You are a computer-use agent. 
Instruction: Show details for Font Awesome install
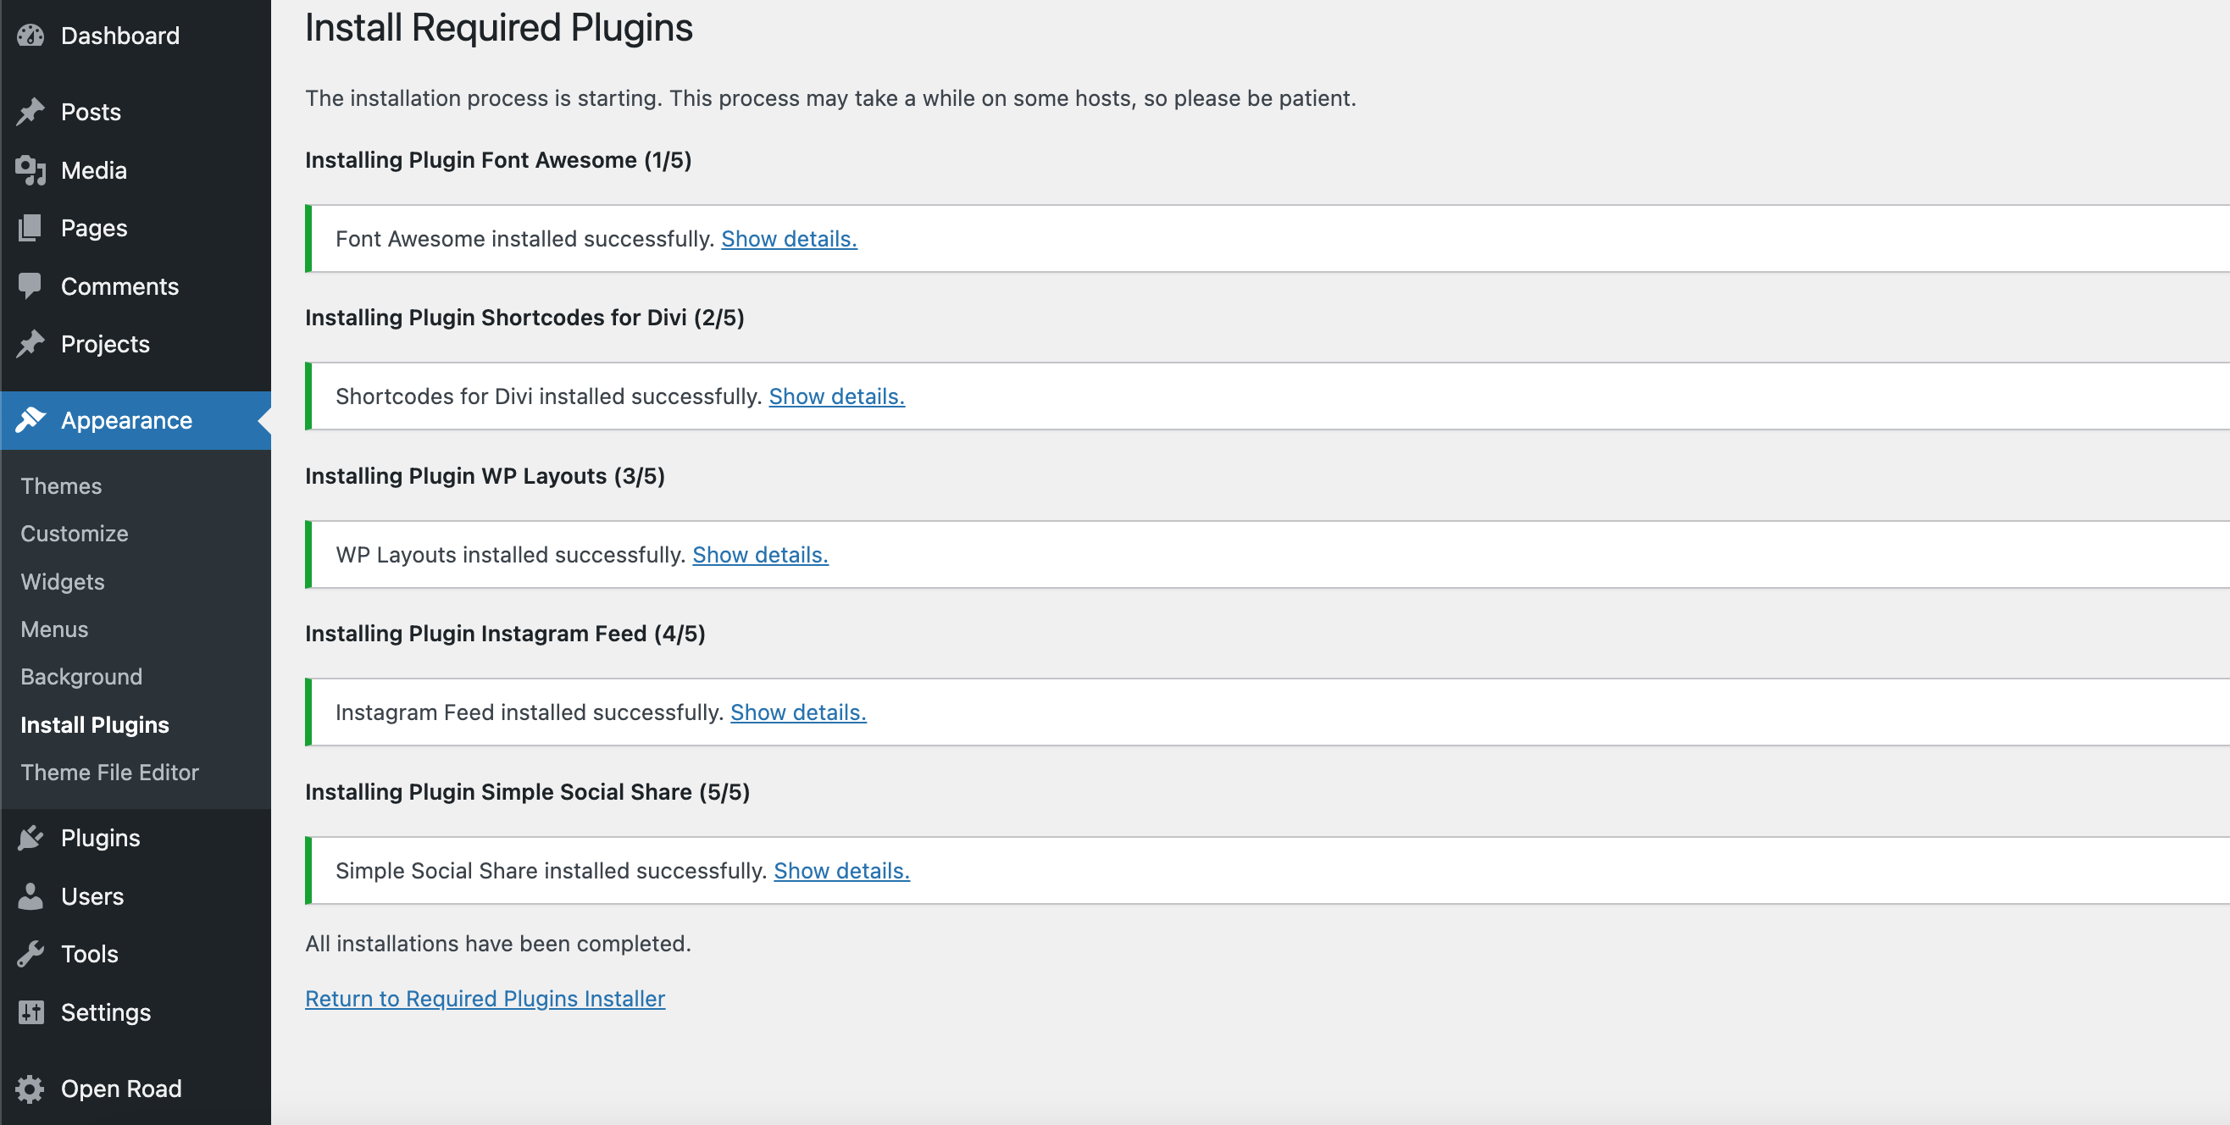(x=789, y=239)
